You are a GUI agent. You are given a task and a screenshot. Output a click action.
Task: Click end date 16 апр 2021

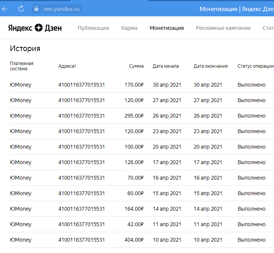coord(208,178)
